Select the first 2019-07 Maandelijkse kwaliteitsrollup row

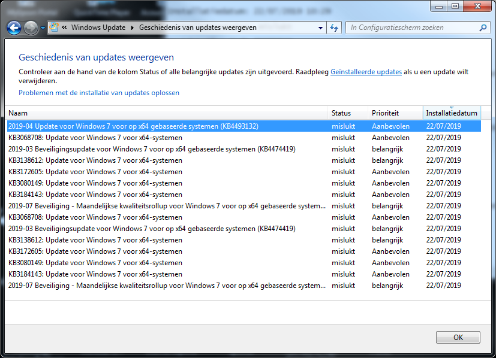point(244,206)
